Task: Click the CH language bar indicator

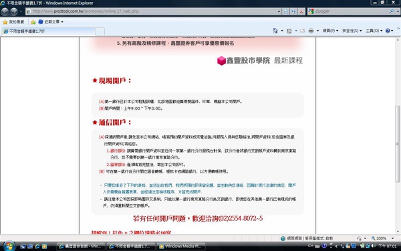Action: point(311,246)
